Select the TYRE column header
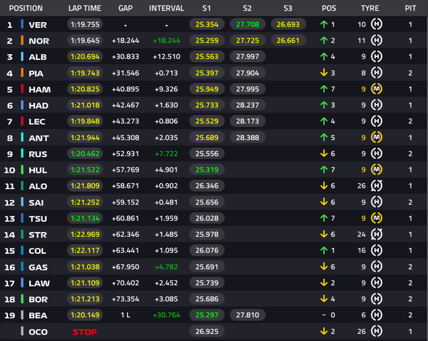 point(370,8)
